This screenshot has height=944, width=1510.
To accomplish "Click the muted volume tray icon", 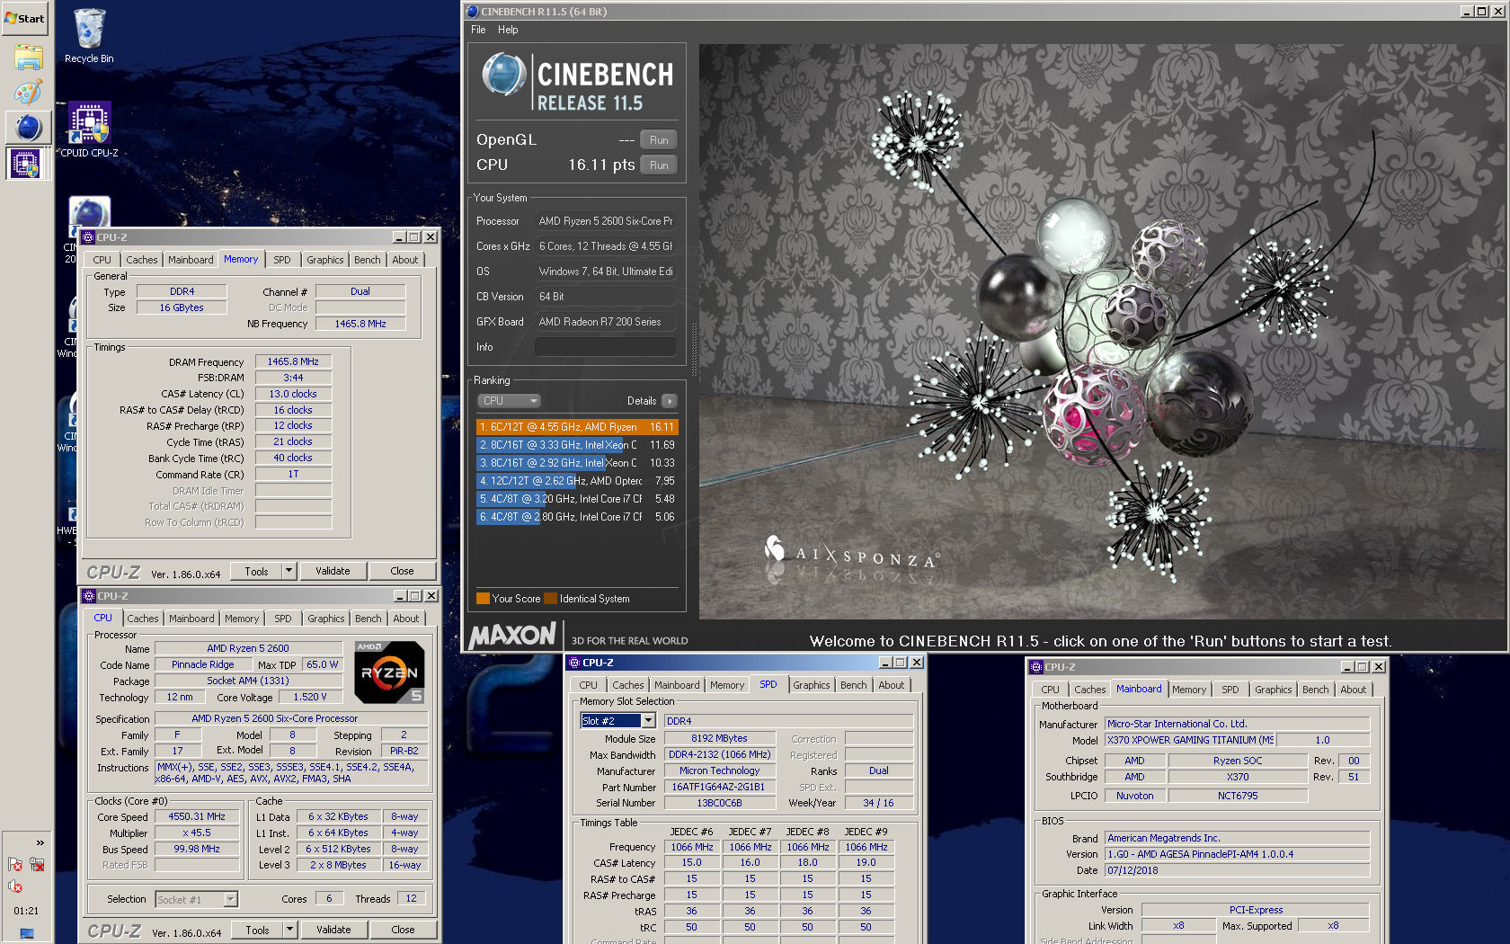I will pyautogui.click(x=15, y=886).
